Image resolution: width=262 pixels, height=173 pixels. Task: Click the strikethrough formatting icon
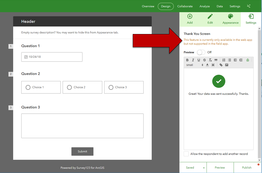pyautogui.click(x=204, y=60)
